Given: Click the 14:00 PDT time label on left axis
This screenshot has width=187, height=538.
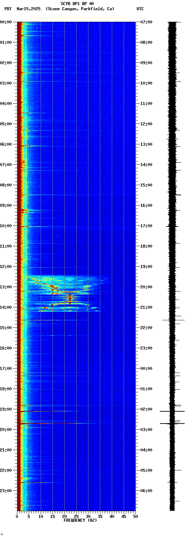Looking at the screenshot, I should tap(6, 307).
